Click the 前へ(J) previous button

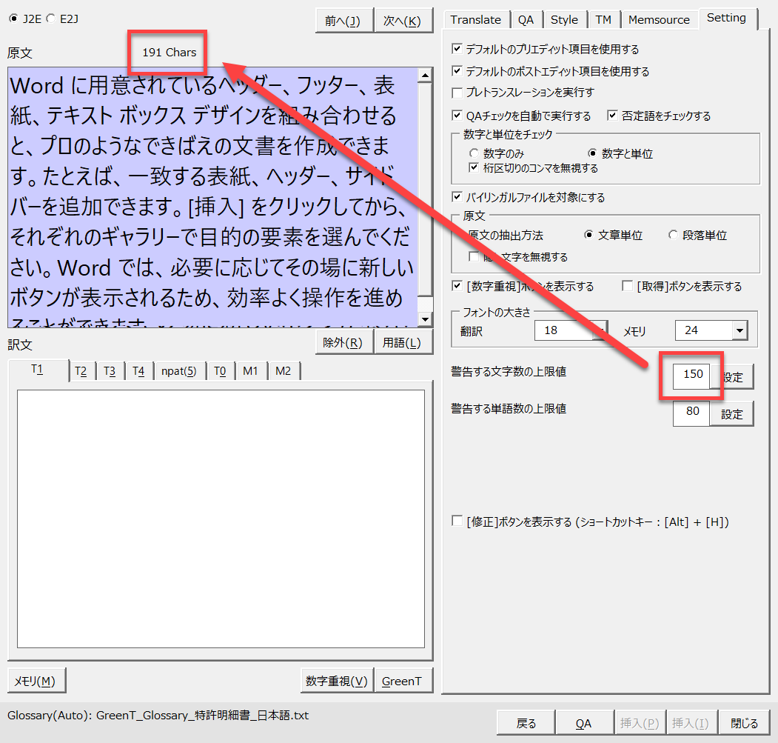pyautogui.click(x=343, y=21)
